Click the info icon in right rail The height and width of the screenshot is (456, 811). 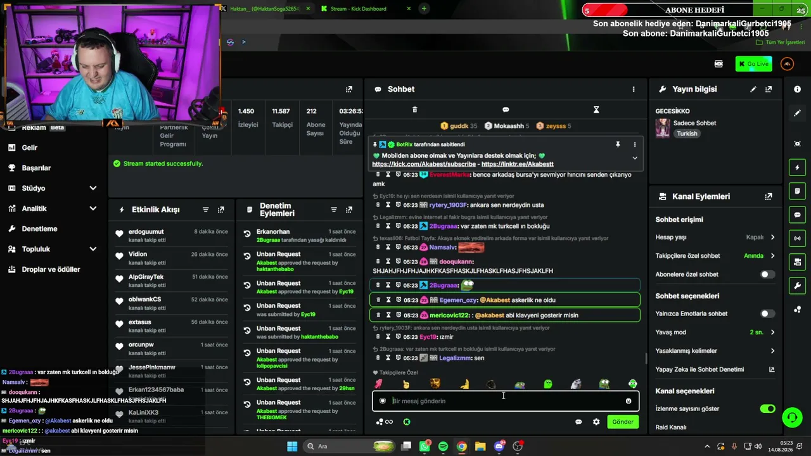(797, 89)
